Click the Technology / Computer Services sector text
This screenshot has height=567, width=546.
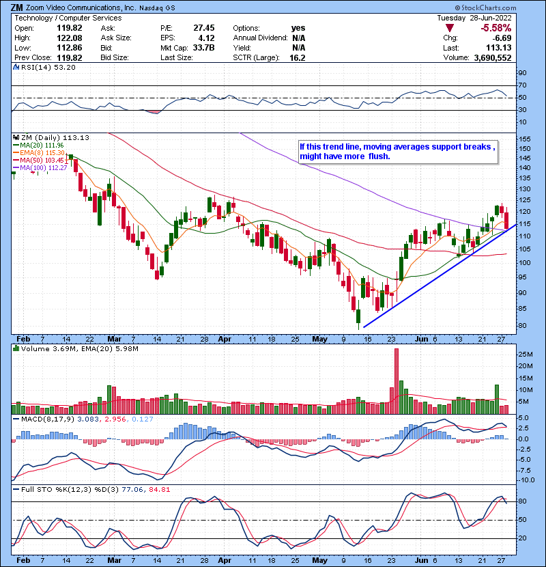68,18
